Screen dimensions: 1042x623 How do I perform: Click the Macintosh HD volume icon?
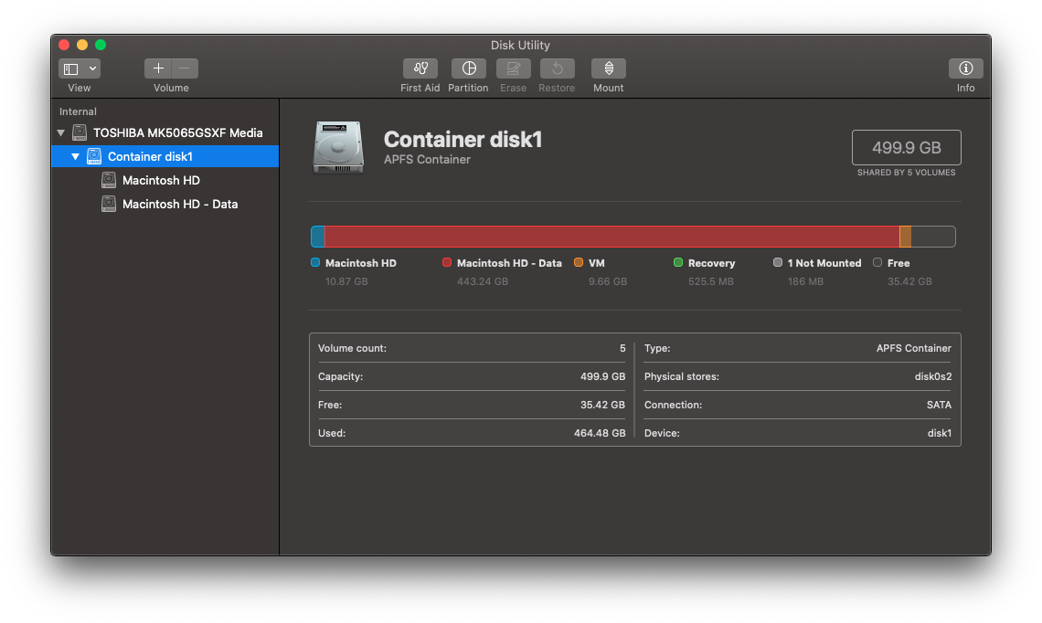109,181
